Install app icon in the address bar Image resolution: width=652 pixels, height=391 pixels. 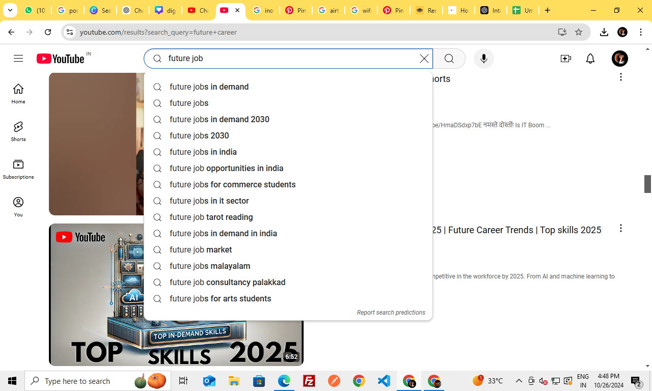[562, 32]
